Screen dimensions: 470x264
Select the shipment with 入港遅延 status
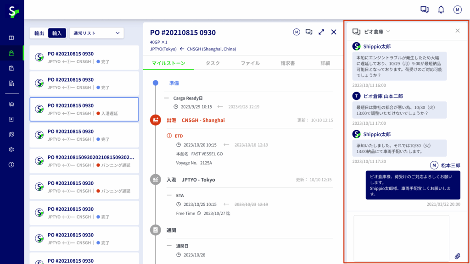coord(84,109)
